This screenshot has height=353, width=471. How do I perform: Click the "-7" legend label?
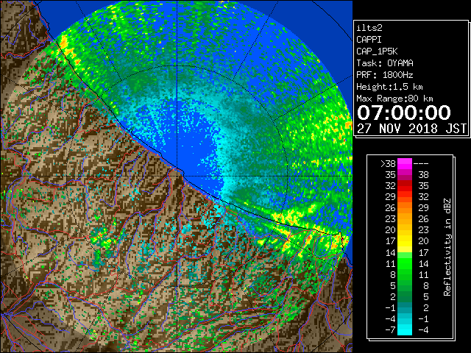click(390, 329)
